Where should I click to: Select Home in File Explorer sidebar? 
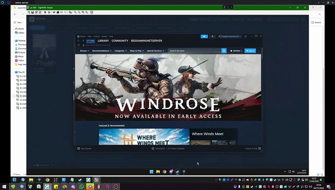pos(19,29)
